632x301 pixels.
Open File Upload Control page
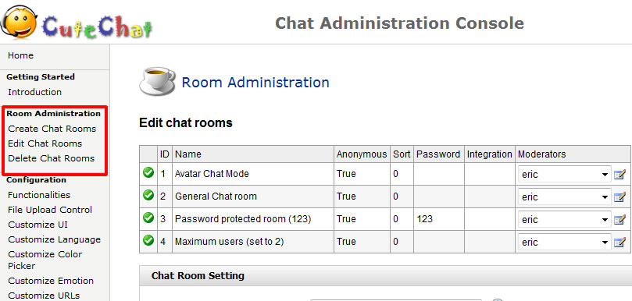click(x=50, y=210)
